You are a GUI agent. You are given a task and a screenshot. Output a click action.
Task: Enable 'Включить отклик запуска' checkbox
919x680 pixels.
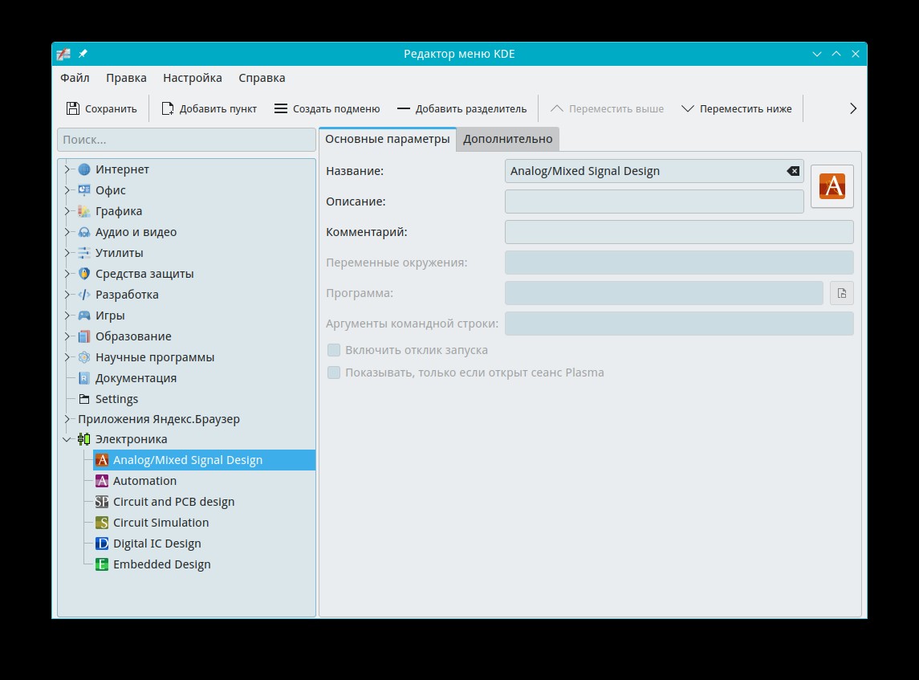coord(334,350)
